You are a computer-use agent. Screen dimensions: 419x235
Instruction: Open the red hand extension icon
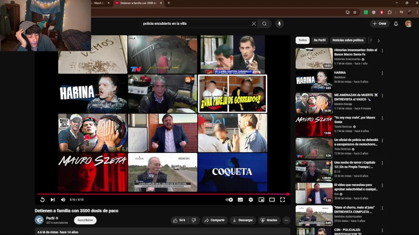pos(382,12)
